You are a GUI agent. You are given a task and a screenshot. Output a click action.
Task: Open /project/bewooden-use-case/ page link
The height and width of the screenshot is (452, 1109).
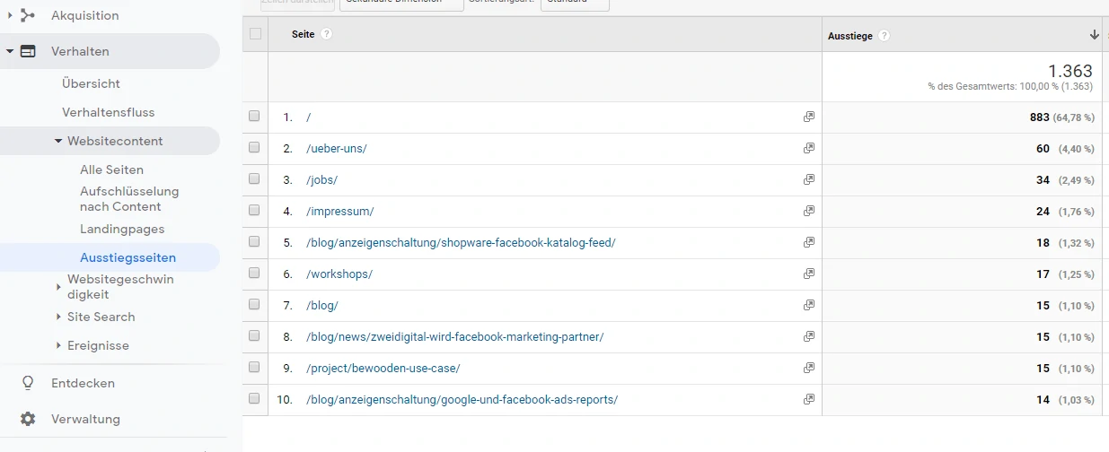(x=383, y=368)
